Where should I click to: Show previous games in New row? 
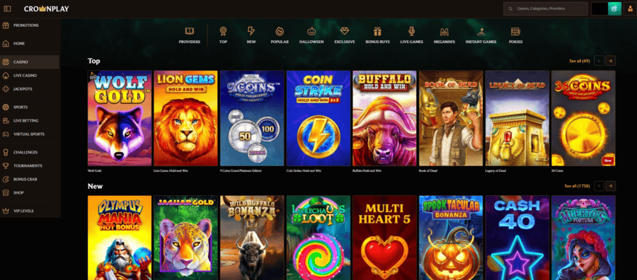pos(599,186)
